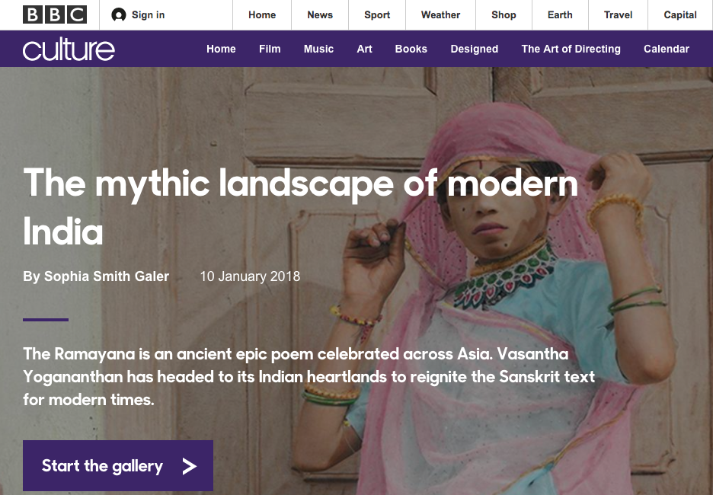Screen dimensions: 713x495
Task: Click the arrow icon on Start the gallery
Action: pyautogui.click(x=190, y=466)
